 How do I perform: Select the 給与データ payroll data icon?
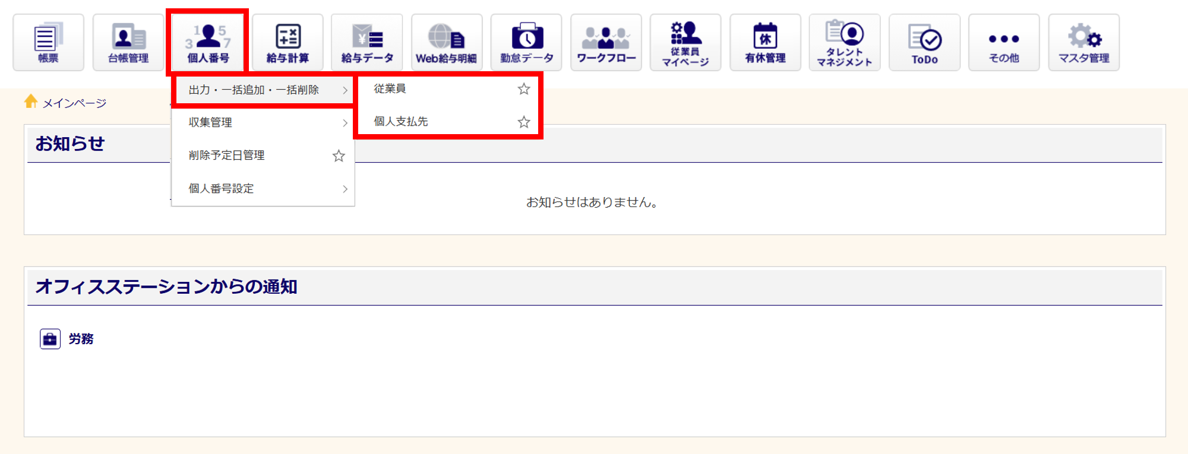[x=367, y=43]
